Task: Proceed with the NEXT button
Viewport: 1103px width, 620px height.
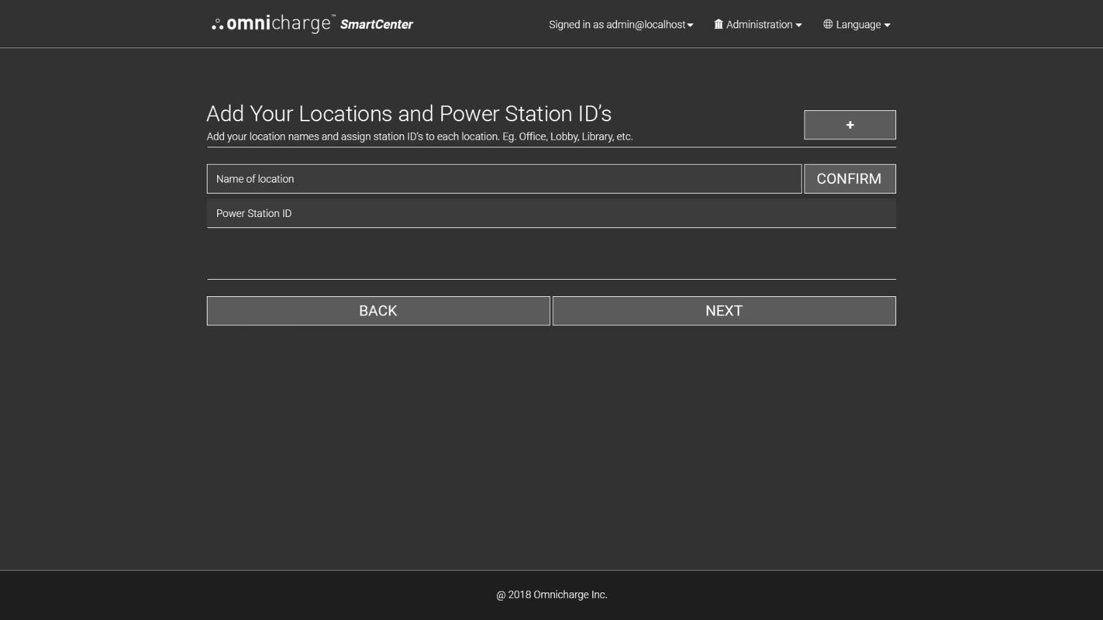Action: click(724, 311)
